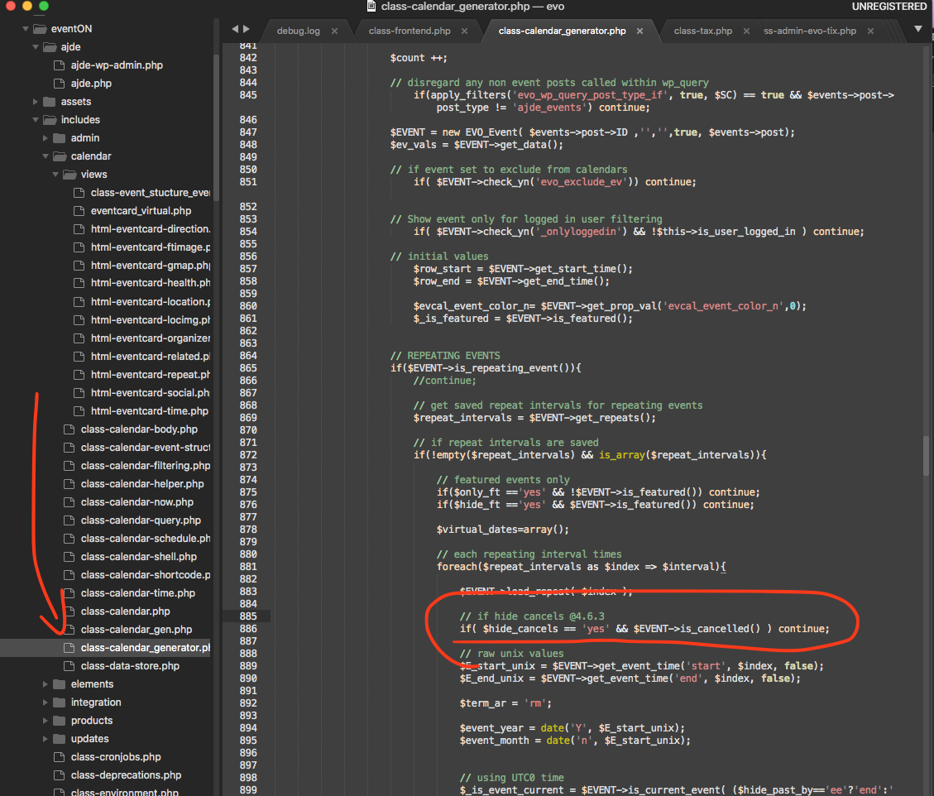The width and height of the screenshot is (934, 796).
Task: Click the ajde.php file icon
Action: pyautogui.click(x=59, y=84)
